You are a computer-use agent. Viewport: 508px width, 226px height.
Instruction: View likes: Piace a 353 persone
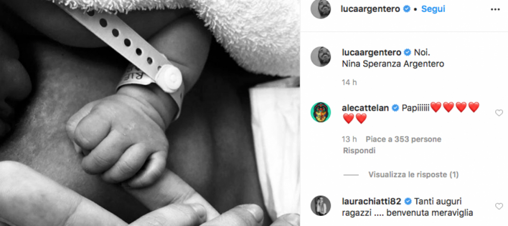(x=404, y=139)
